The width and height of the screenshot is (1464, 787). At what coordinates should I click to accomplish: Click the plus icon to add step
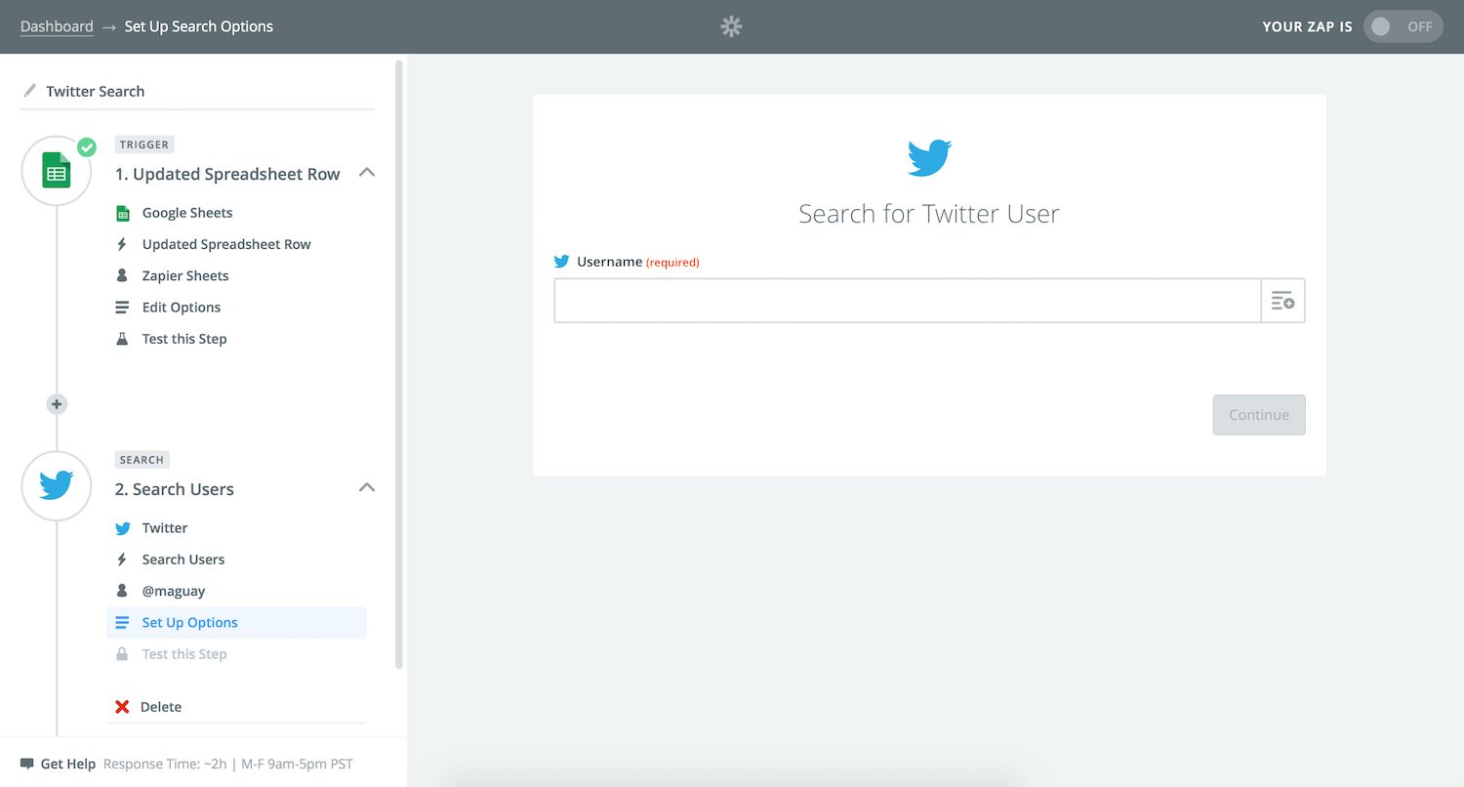(57, 404)
